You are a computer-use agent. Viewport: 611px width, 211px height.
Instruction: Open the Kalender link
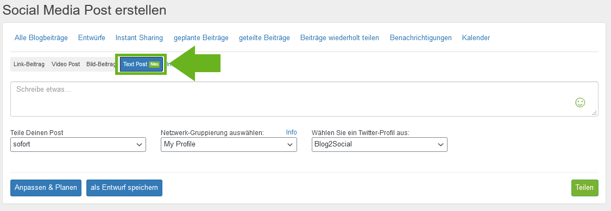[x=476, y=38]
